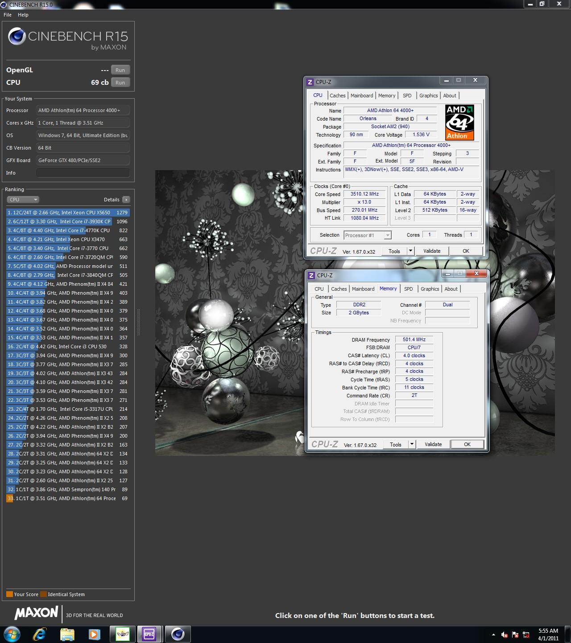Image resolution: width=571 pixels, height=643 pixels.
Task: Select ranking row 16 Intel Core i3 530
Action: point(68,347)
